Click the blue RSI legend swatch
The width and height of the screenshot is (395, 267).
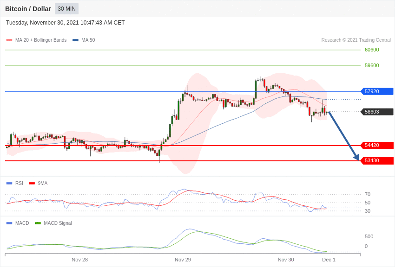9,184
